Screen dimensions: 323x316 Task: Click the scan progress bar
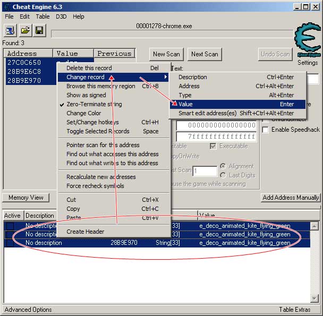172,33
